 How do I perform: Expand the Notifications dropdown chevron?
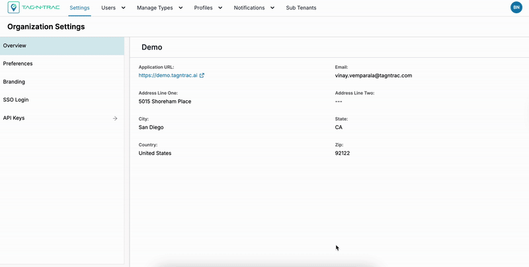pyautogui.click(x=272, y=8)
